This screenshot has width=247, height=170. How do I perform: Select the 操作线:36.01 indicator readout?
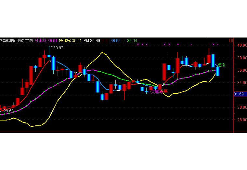tap(70, 41)
